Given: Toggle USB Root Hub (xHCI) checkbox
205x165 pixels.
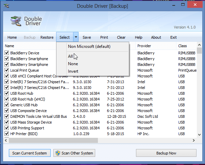Looking at the screenshot, I should pyautogui.click(x=6, y=99).
